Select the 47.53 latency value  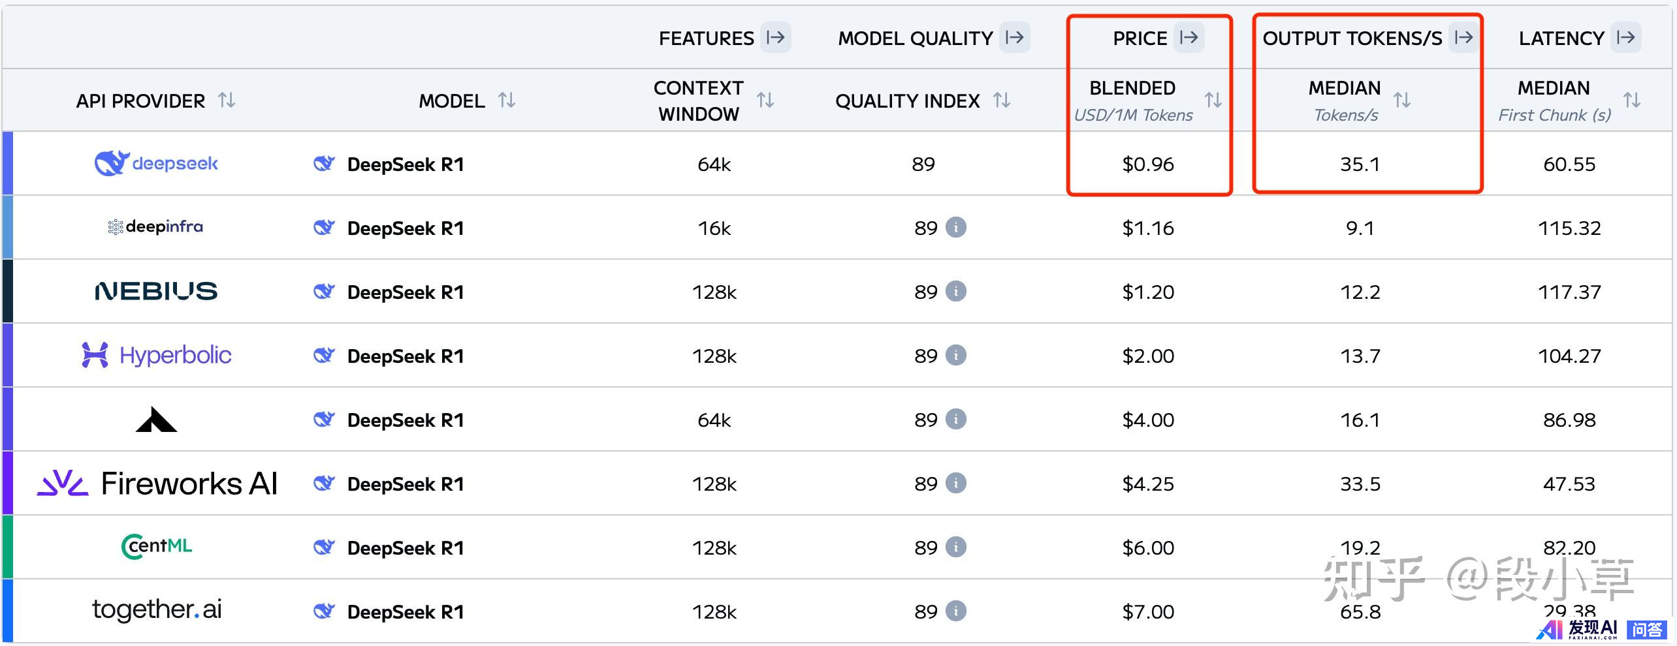[x=1569, y=484]
